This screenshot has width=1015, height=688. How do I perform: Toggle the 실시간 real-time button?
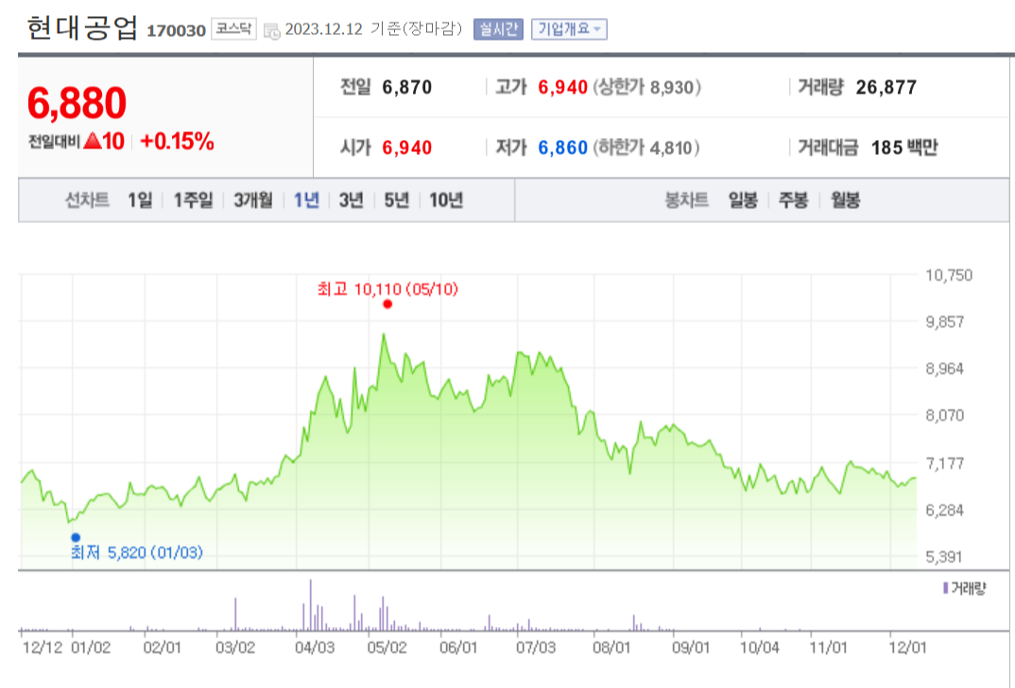(498, 29)
